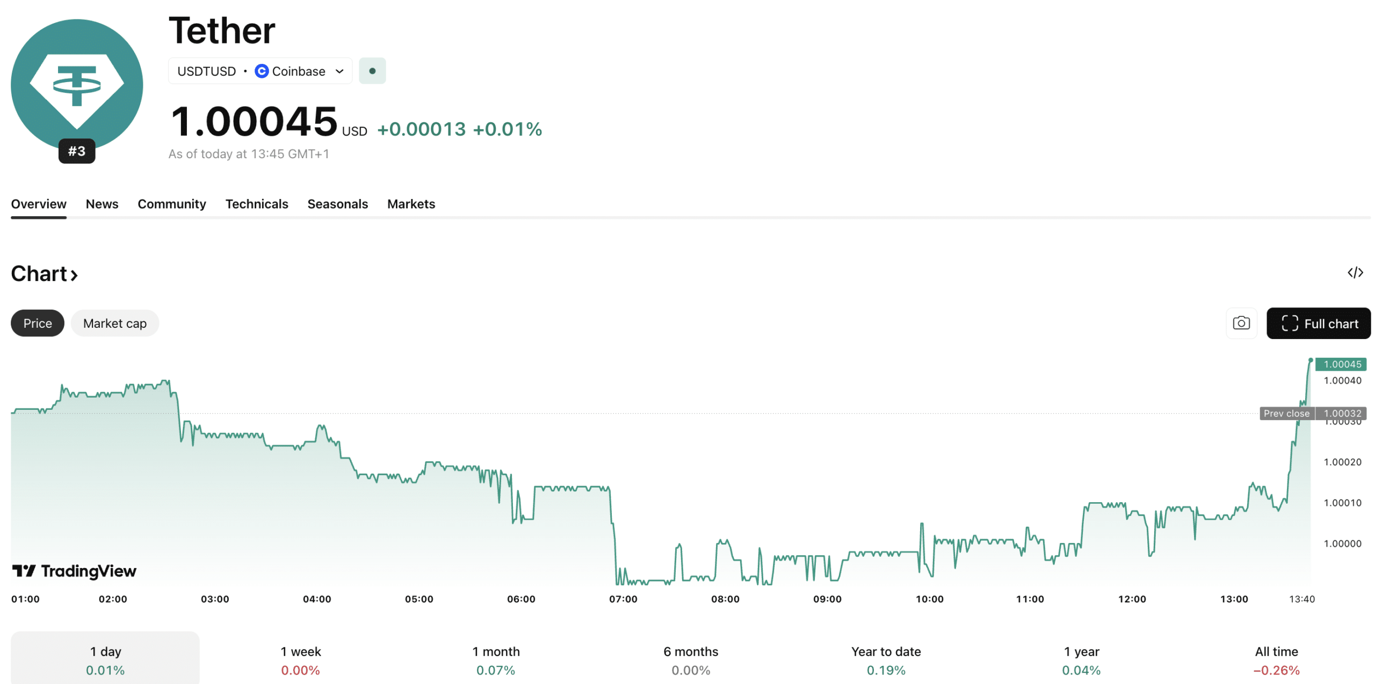
Task: Click the fullscreen icon inside Full chart button
Action: 1291,323
